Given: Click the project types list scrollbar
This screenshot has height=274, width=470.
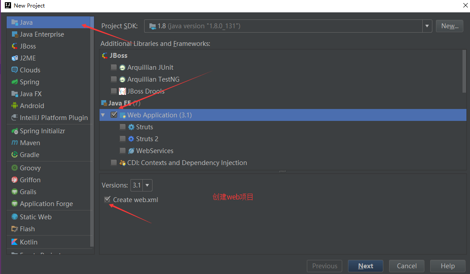Looking at the screenshot, I should 92,131.
